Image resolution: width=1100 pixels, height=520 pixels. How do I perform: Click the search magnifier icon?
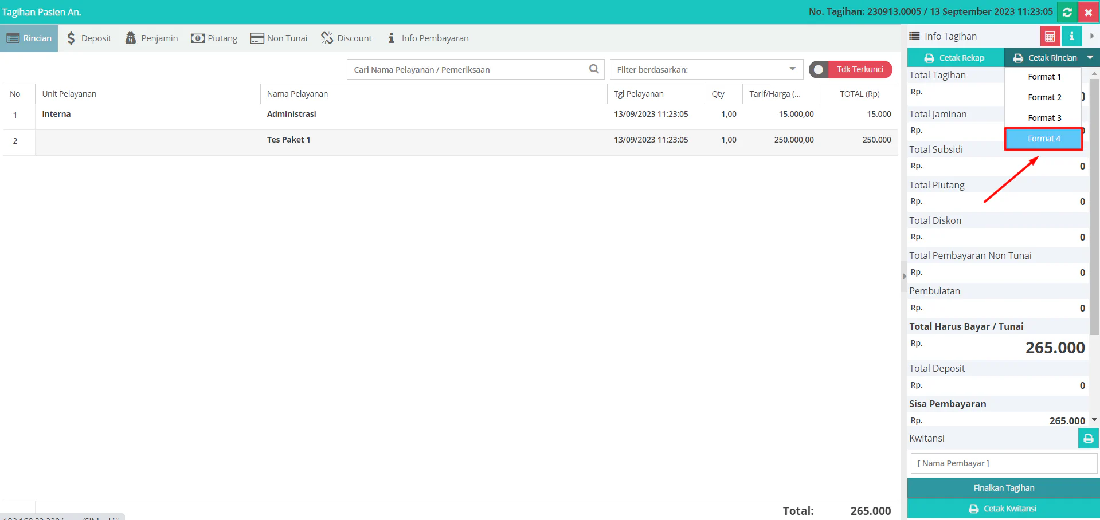594,69
